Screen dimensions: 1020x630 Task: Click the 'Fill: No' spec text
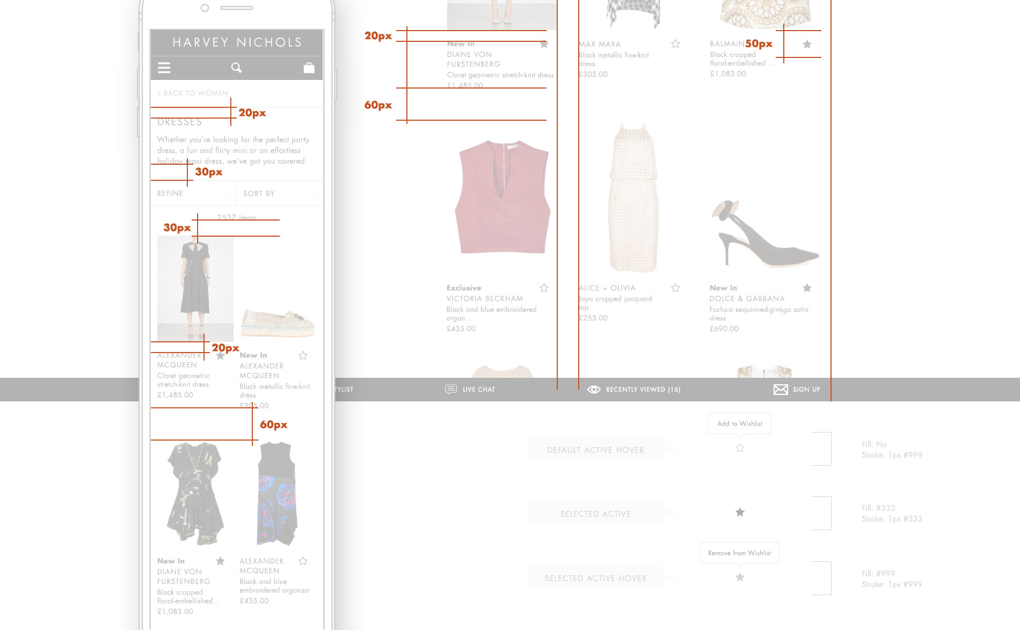pos(874,444)
